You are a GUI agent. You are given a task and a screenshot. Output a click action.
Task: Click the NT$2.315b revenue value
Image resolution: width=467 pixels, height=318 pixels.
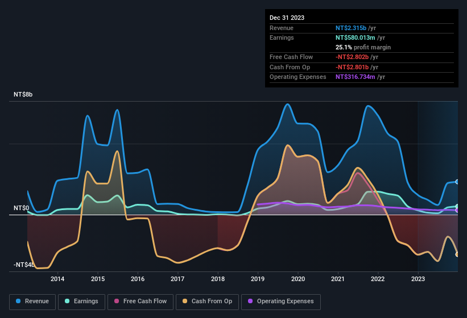click(x=351, y=28)
